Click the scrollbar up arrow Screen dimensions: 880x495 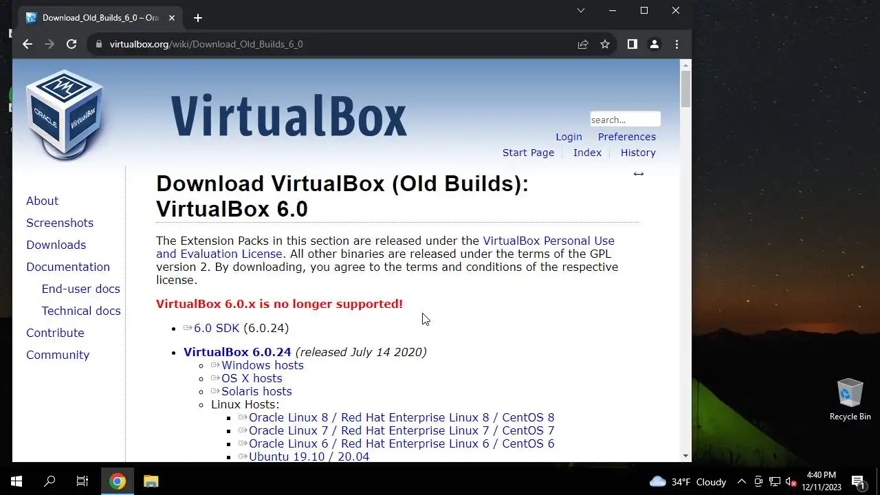(x=685, y=65)
